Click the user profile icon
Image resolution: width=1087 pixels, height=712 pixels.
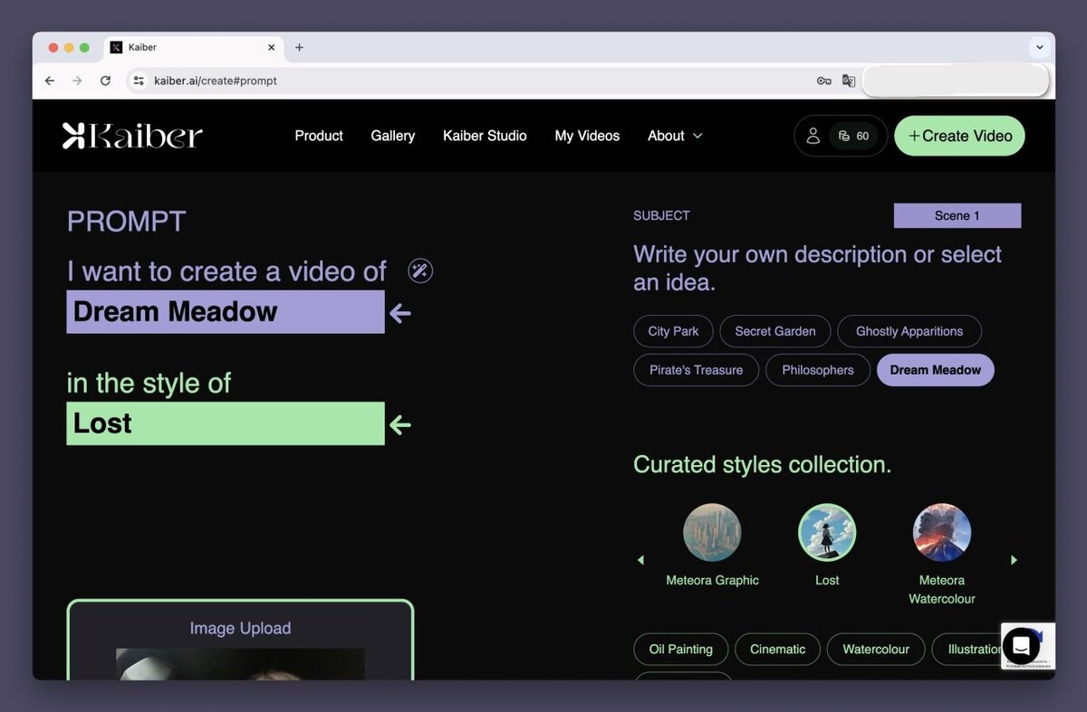tap(813, 136)
